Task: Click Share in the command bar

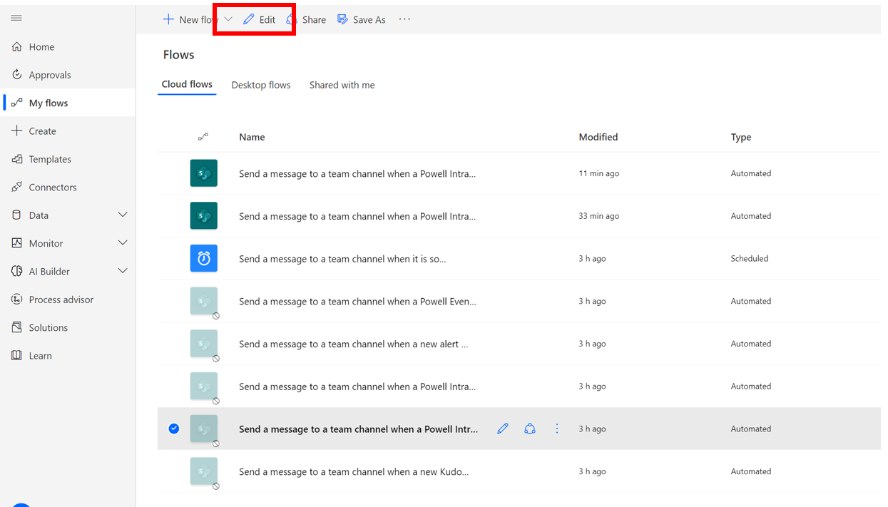Action: [306, 19]
